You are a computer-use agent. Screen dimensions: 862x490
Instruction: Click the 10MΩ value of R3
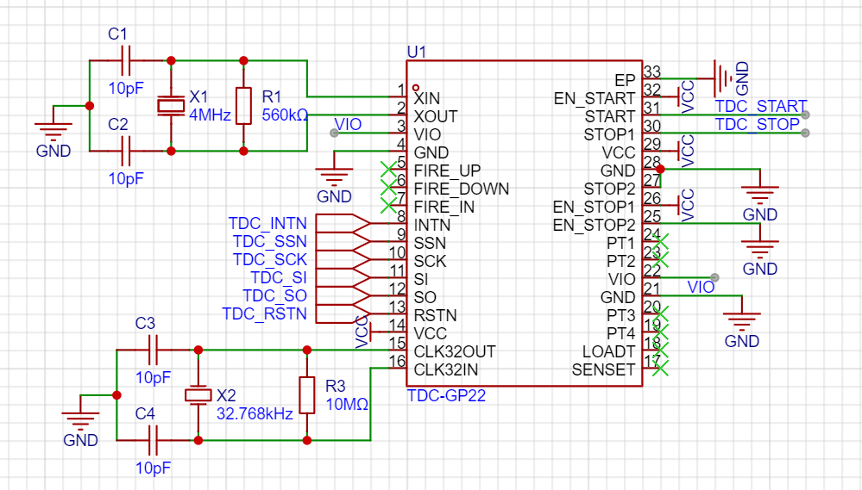[x=347, y=405]
